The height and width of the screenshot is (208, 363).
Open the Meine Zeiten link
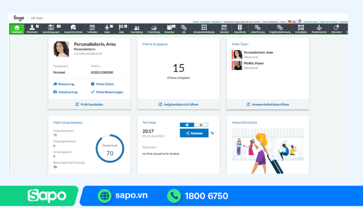[x=102, y=84]
